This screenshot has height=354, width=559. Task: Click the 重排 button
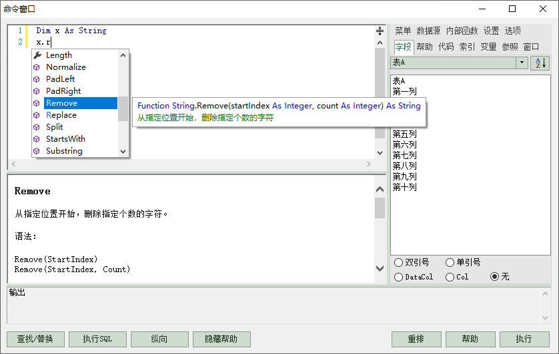click(x=416, y=339)
